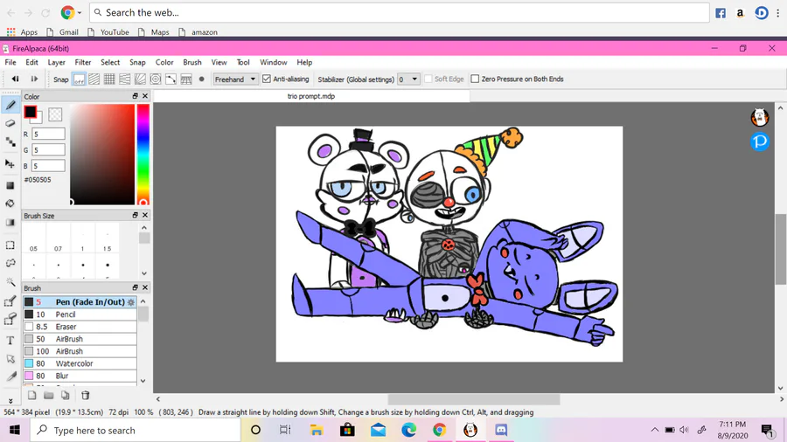Select the Text tool

pyautogui.click(x=10, y=341)
